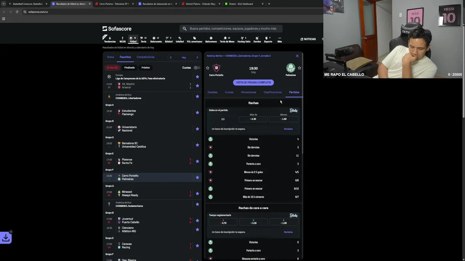Toggle star for Platense vs Santa Fe
Screen dimensions: 465x261
pyautogui.click(x=197, y=161)
